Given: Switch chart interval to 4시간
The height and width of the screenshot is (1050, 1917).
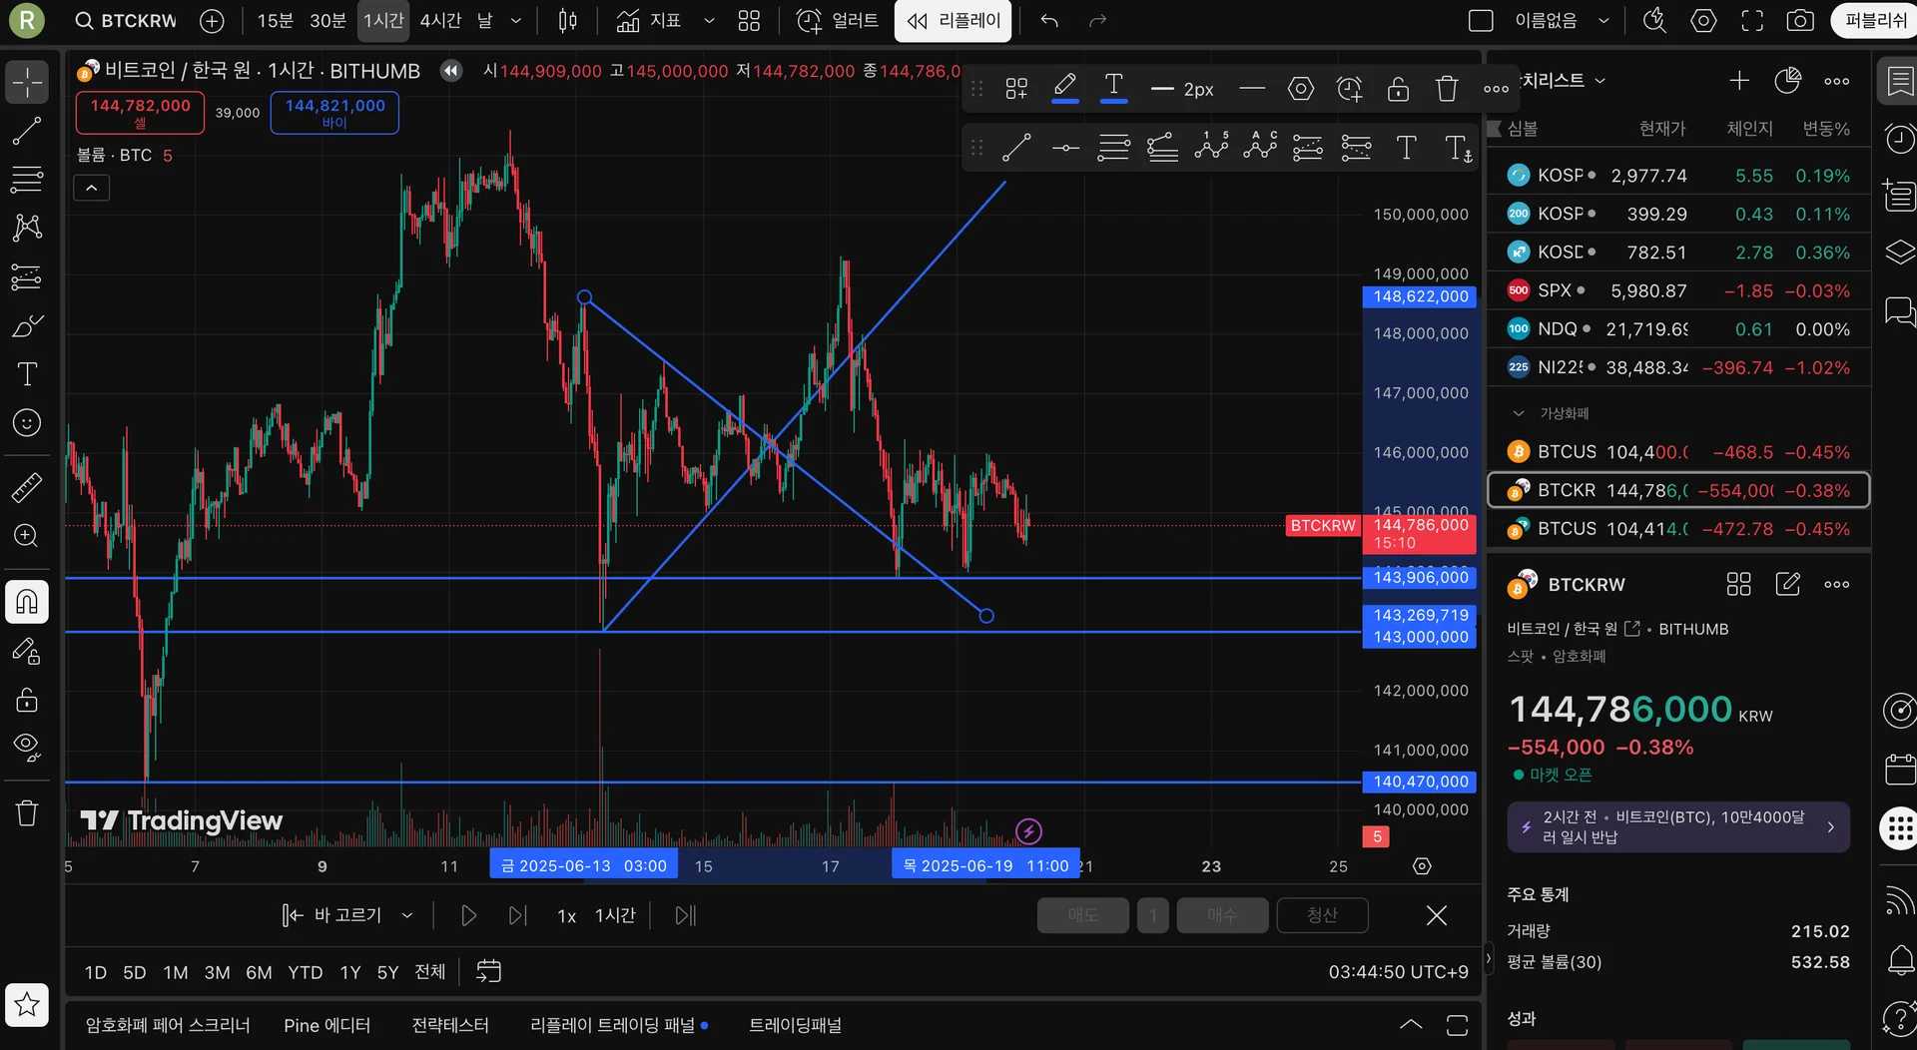Looking at the screenshot, I should [440, 21].
